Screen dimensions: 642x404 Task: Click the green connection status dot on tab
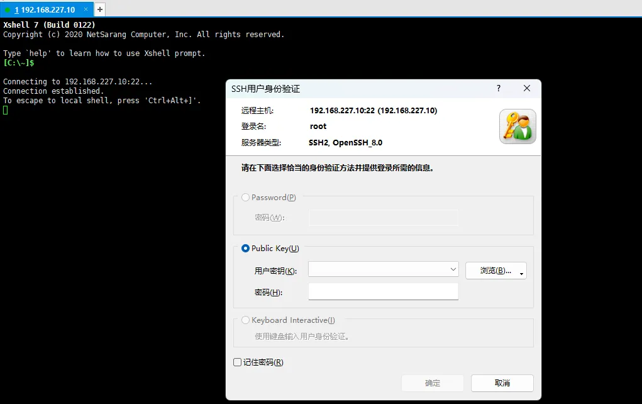8,9
